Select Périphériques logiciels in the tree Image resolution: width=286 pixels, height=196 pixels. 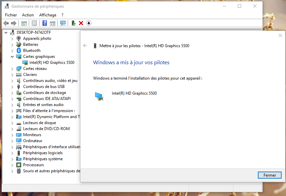43,153
